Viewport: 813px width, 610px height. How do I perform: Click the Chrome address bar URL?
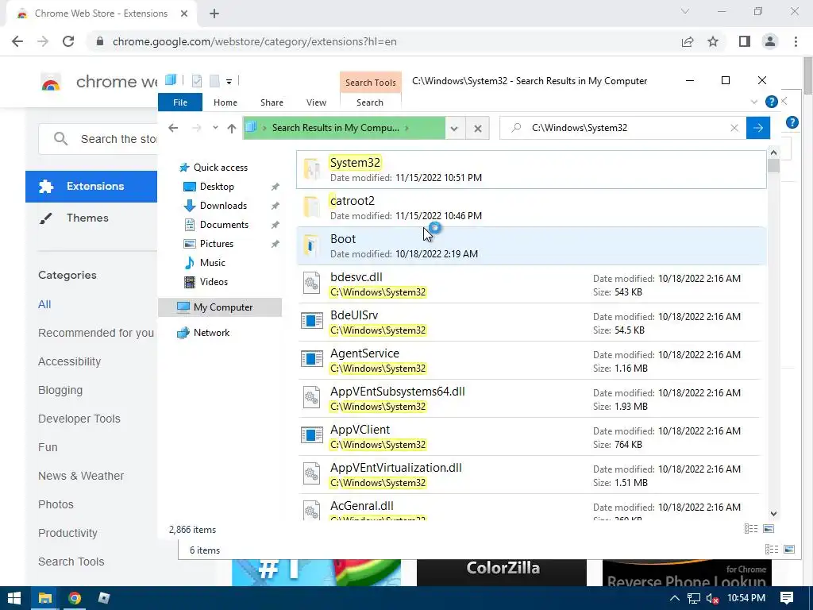254,41
